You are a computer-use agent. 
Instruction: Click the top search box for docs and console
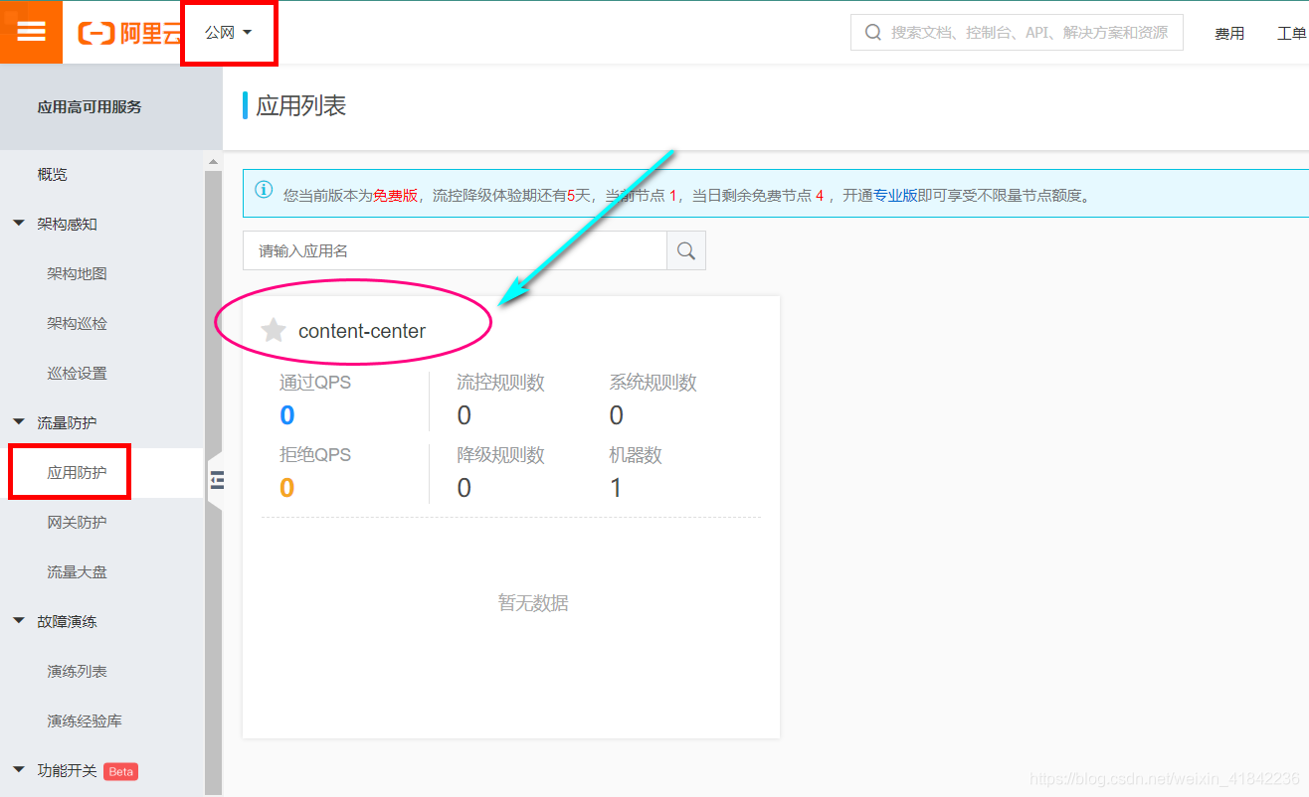click(1017, 32)
